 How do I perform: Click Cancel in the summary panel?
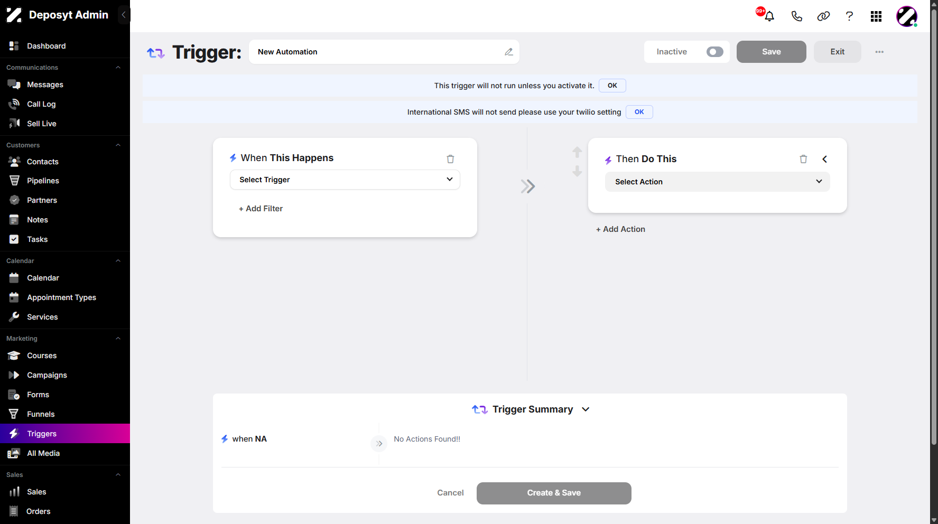450,493
